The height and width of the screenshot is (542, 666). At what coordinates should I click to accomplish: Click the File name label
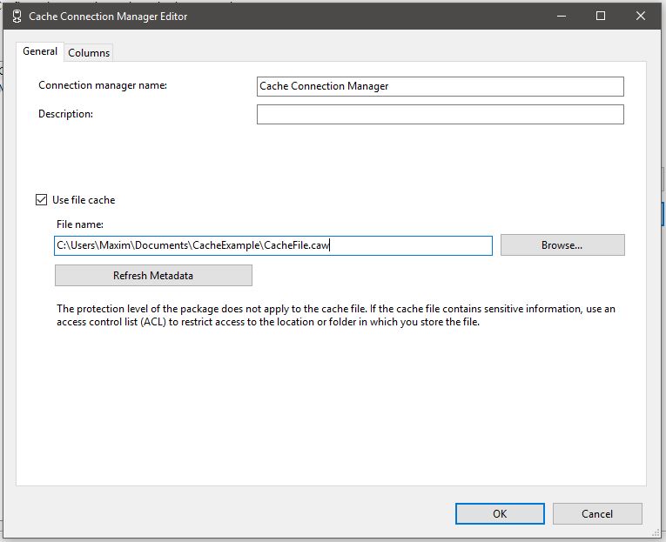[80, 224]
